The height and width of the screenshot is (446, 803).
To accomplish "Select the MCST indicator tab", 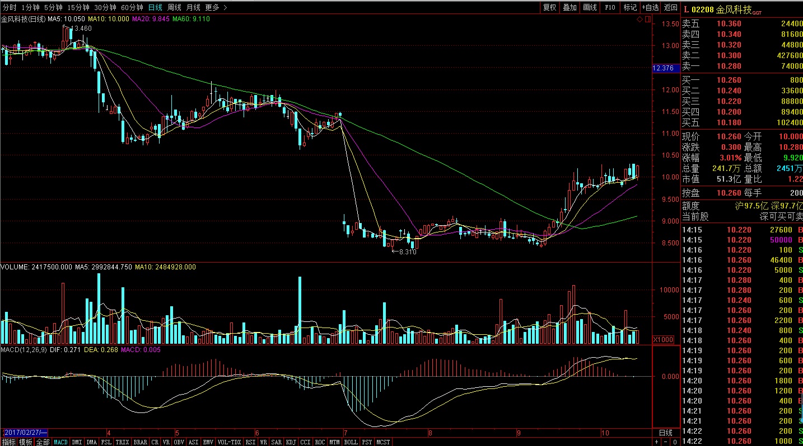I will [x=384, y=442].
